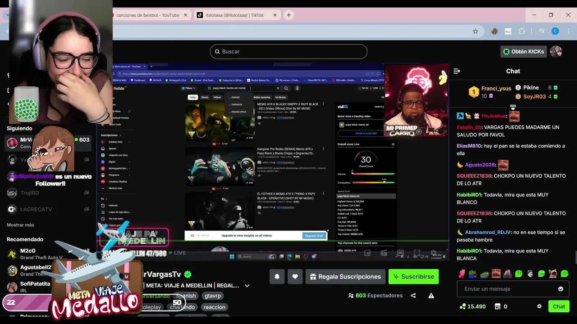Click the green Suscribirse button
The image size is (577, 324).
pyautogui.click(x=413, y=277)
